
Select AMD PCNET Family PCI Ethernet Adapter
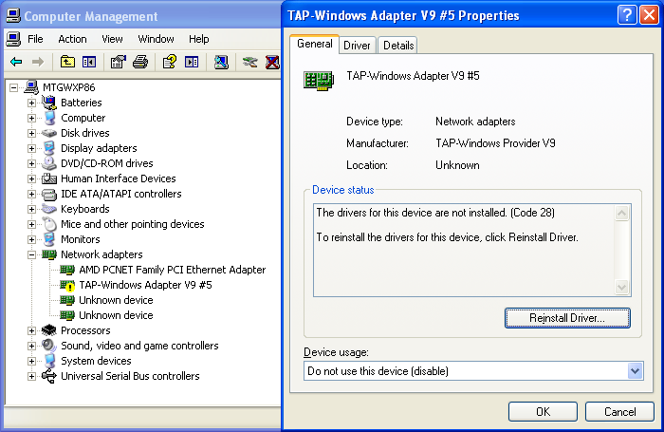(172, 270)
